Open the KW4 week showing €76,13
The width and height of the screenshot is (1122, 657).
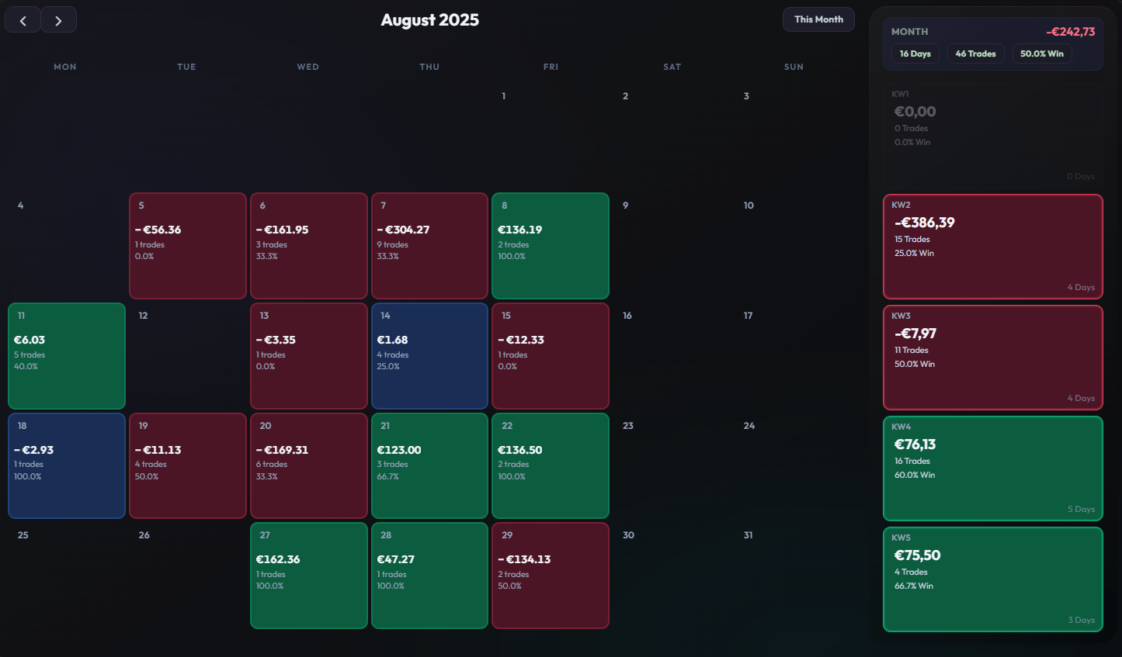992,468
